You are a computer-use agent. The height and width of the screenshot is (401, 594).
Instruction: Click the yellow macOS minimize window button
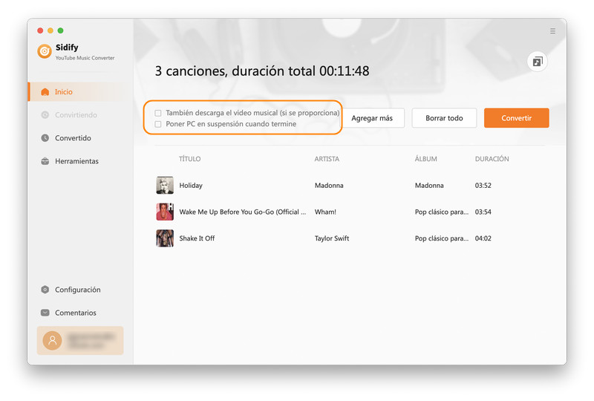click(50, 30)
